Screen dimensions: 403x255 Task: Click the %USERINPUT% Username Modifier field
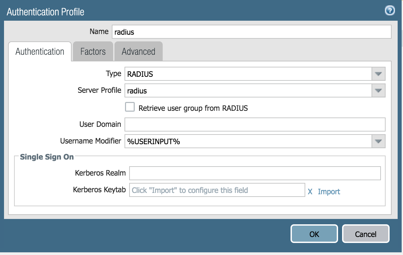tap(248, 141)
